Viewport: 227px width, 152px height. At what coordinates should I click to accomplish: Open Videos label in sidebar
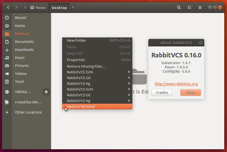pyautogui.click(x=21, y=74)
